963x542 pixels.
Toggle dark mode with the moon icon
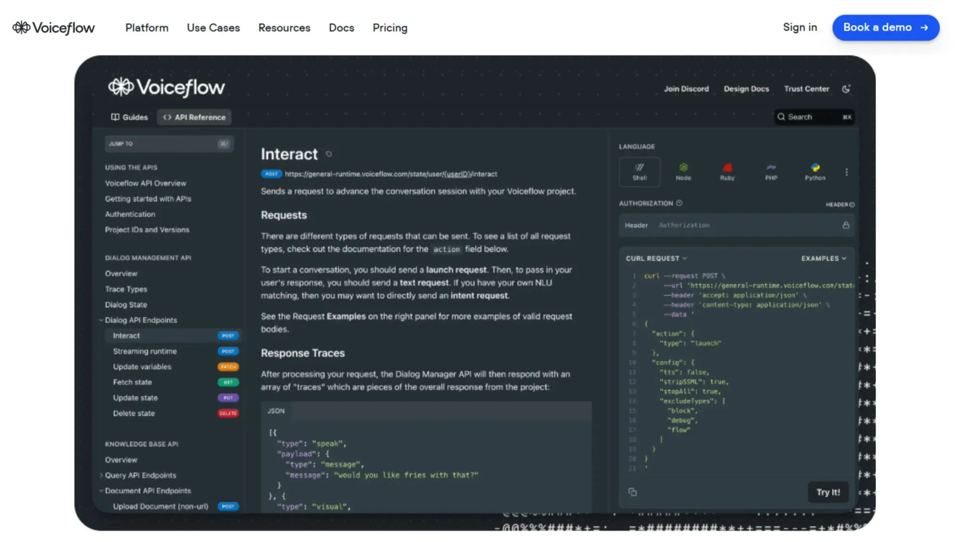[846, 89]
